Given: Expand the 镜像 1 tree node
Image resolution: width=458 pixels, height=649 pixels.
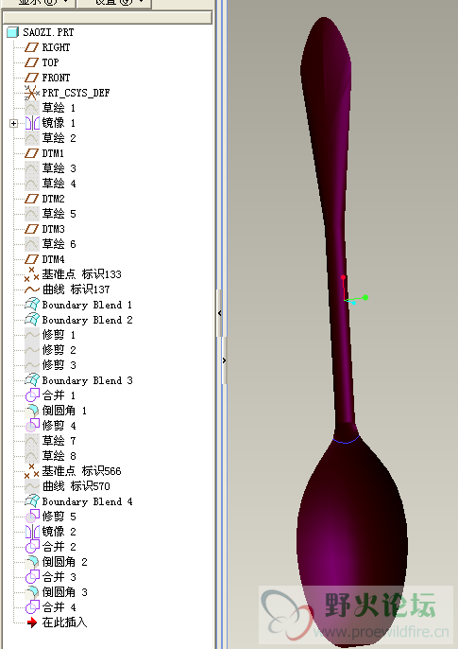Looking at the screenshot, I should coord(13,123).
